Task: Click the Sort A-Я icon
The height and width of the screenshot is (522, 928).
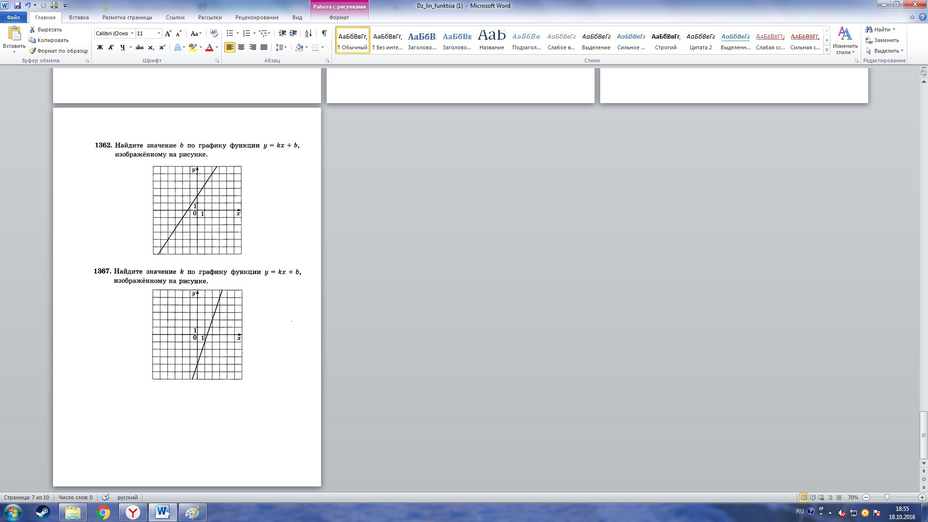Action: (308, 33)
